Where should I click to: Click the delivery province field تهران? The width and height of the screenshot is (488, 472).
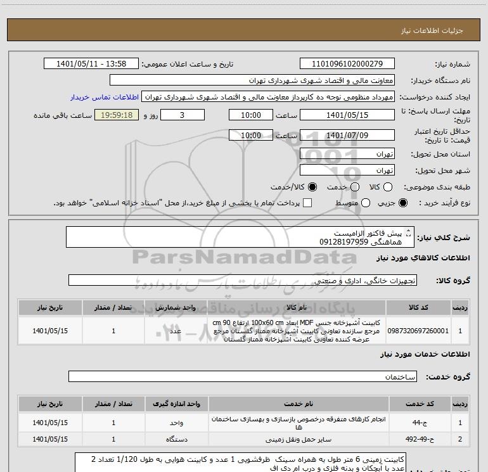[347, 154]
